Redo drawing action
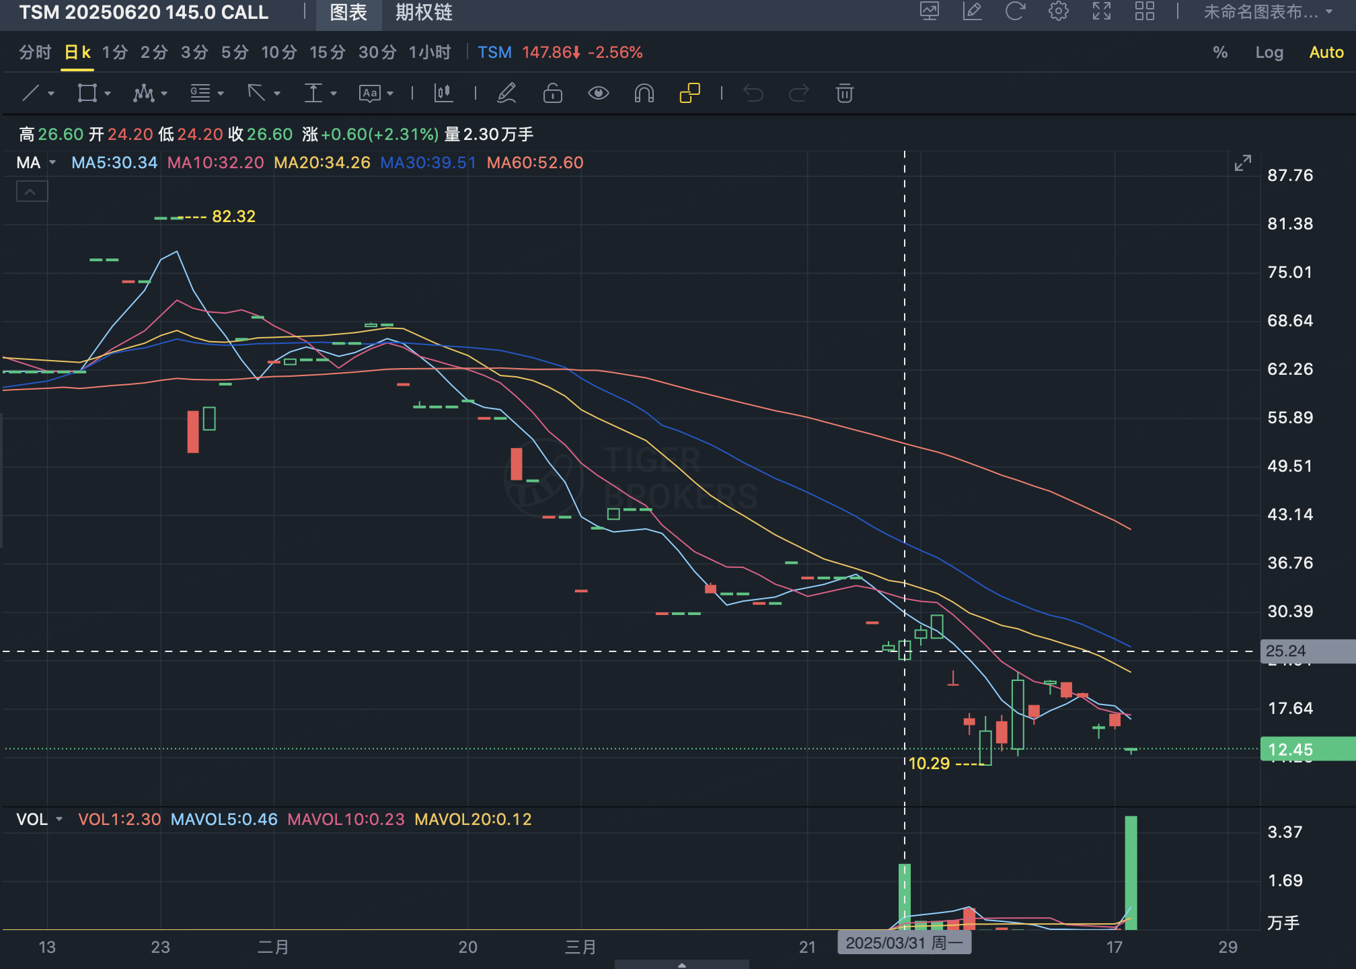Image resolution: width=1356 pixels, height=969 pixels. click(x=798, y=93)
